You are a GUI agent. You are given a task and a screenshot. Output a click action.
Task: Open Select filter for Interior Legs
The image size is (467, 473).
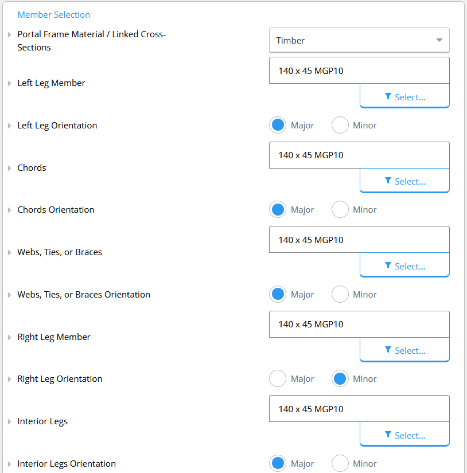coord(404,434)
